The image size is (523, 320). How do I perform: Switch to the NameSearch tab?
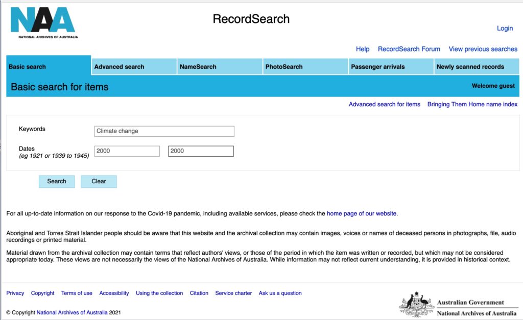pyautogui.click(x=198, y=67)
